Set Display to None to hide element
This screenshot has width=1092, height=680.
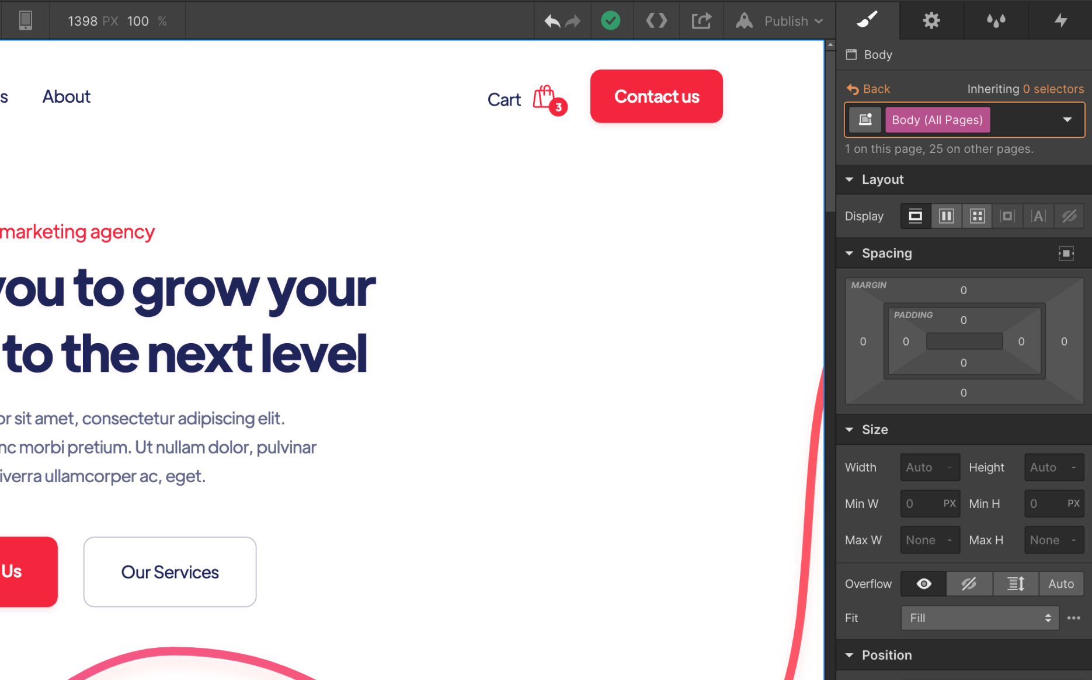[x=1069, y=215]
